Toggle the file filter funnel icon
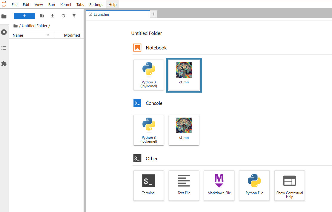Image resolution: width=332 pixels, height=212 pixels. click(74, 16)
